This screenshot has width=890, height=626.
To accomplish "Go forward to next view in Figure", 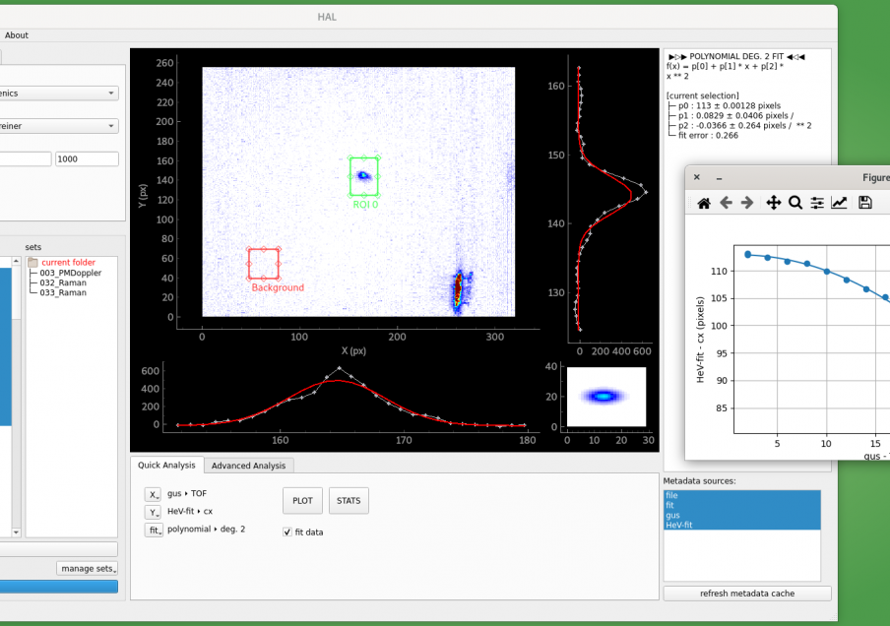I will 747,203.
